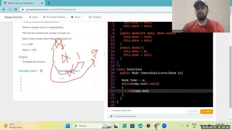Screen dimensions: 232x130
Task: Collapse code fold at line 20
Action: click(x=115, y=73)
